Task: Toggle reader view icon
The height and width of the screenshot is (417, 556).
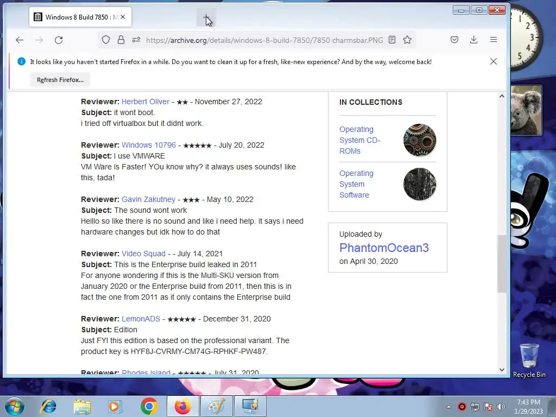Action: 392,40
